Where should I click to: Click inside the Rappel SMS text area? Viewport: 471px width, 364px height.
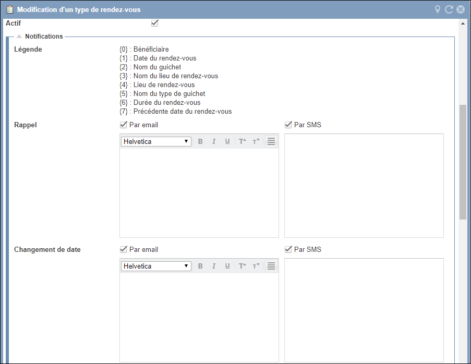pos(364,185)
